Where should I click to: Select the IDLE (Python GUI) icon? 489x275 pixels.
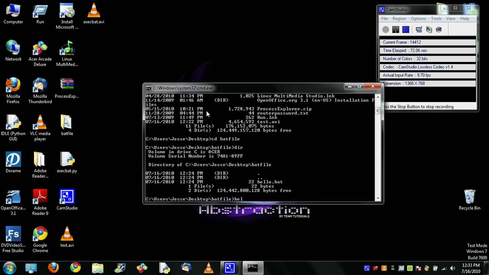[13, 128]
